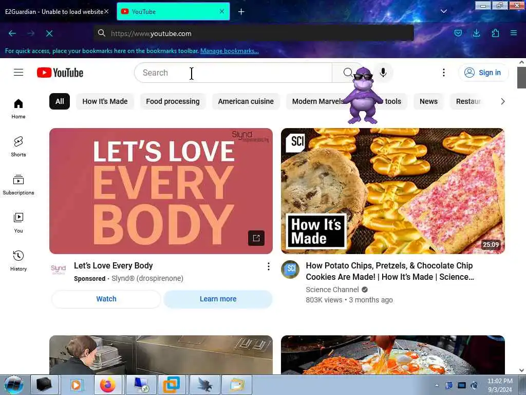Image resolution: width=526 pixels, height=395 pixels.
Task: Click the external link icon on the ad thumbnail
Action: 256,238
